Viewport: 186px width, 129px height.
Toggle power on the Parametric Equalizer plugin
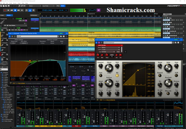(10, 36)
